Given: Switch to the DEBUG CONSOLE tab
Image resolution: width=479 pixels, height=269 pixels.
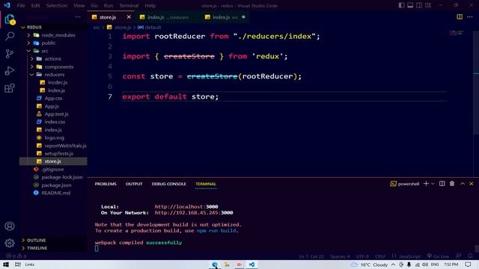Looking at the screenshot, I should click(168, 184).
